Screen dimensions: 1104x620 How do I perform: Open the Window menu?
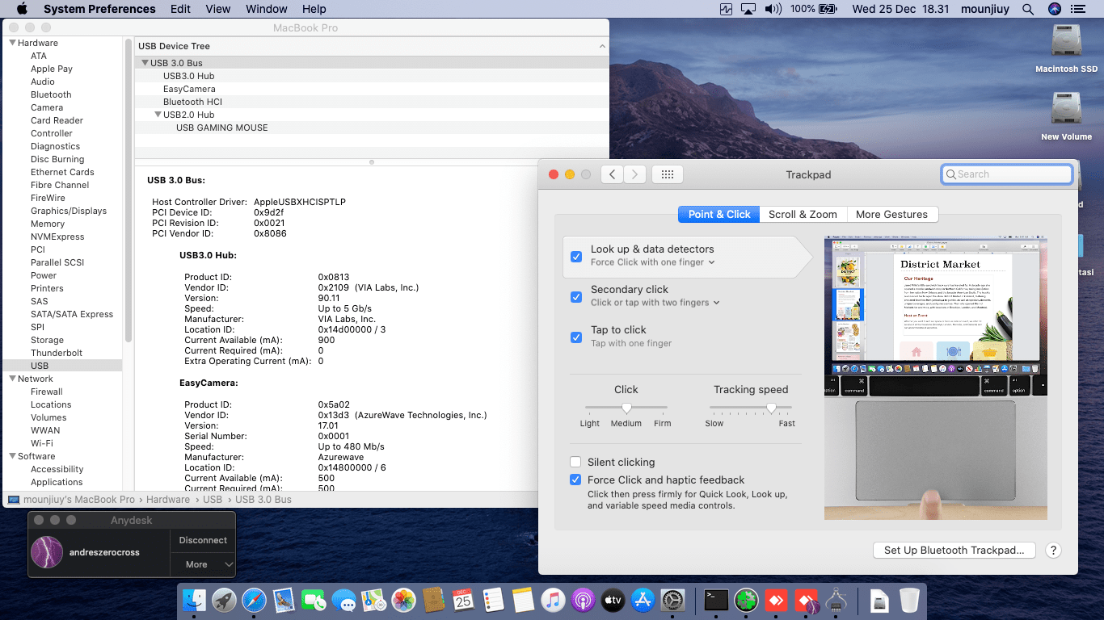267,9
